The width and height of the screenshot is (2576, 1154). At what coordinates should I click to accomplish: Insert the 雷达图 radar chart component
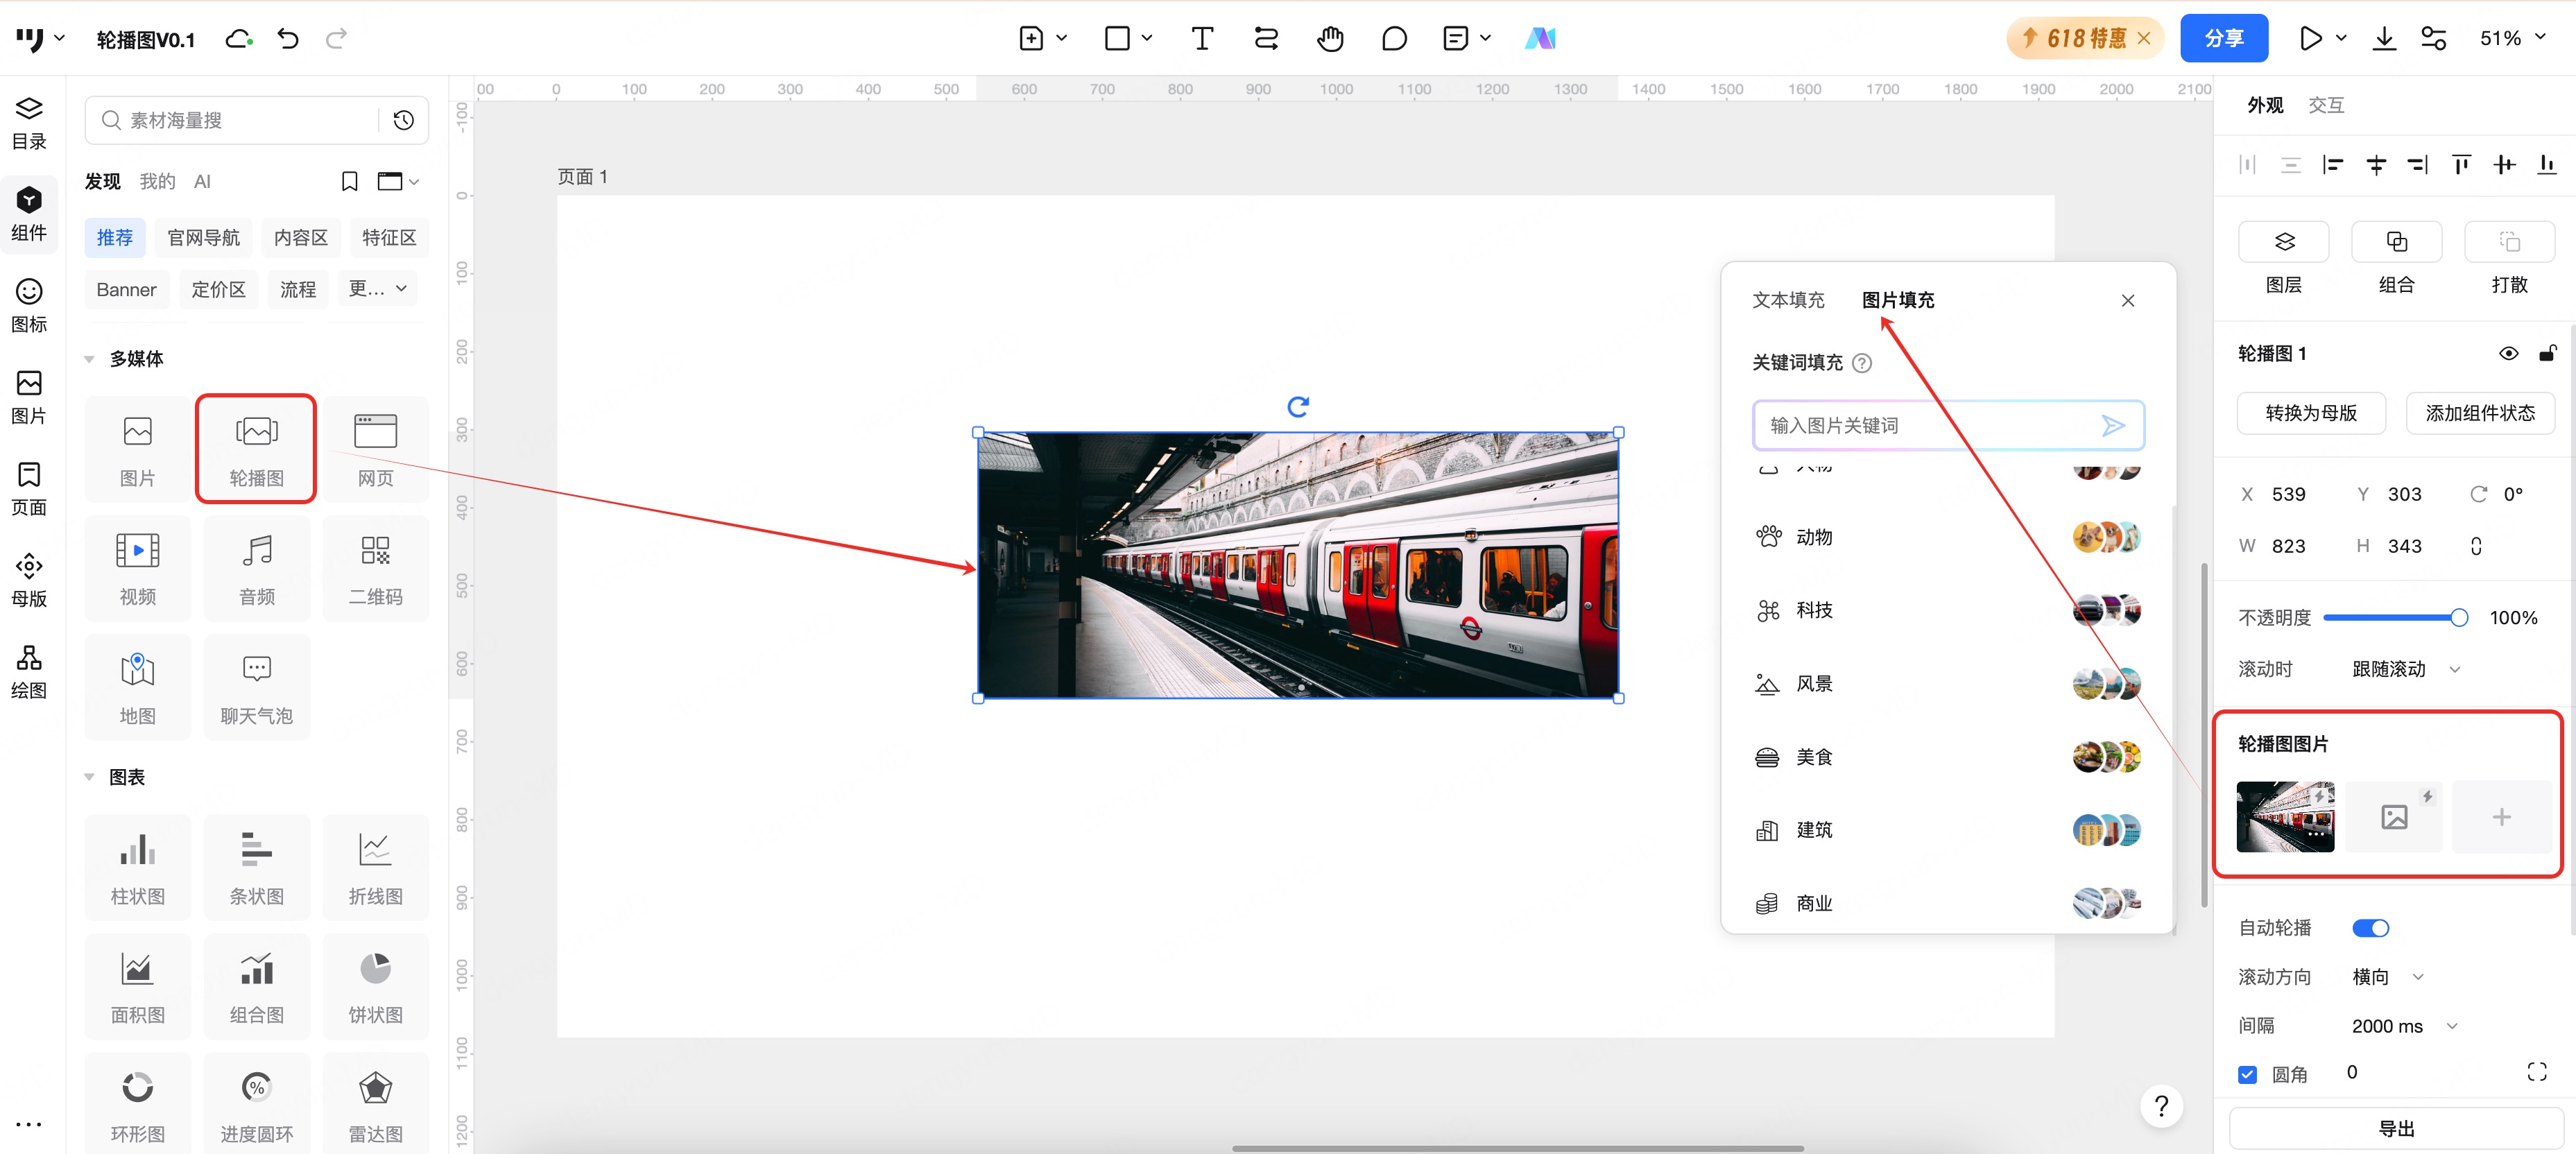coord(376,1105)
